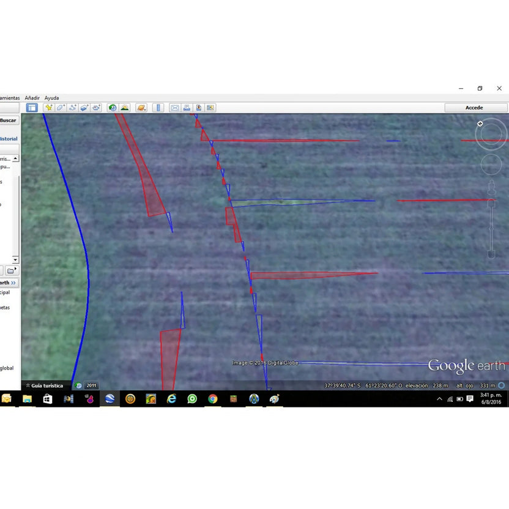Image resolution: width=509 pixels, height=509 pixels.
Task: Open the Herramientas menu
Action: (x=10, y=98)
